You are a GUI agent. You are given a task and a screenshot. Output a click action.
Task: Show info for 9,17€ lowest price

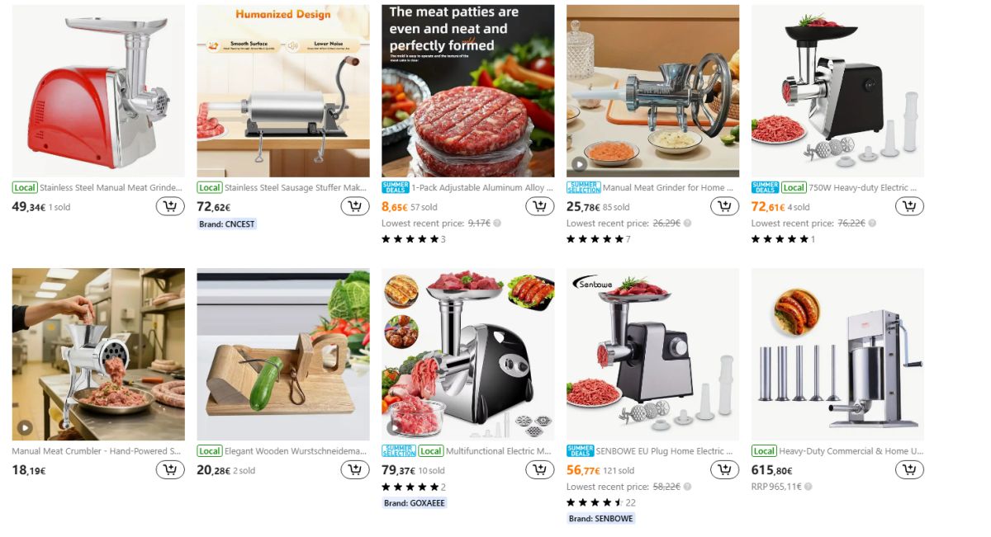[x=497, y=224]
